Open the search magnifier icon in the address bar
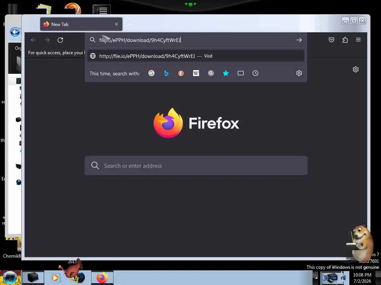The image size is (381, 285). pos(93,40)
